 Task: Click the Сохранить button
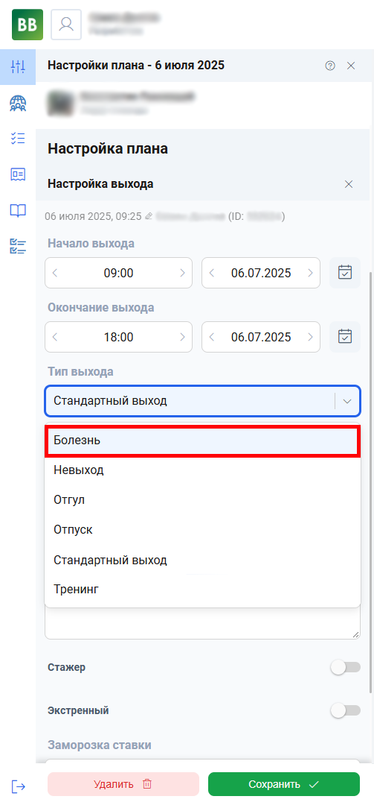click(284, 784)
